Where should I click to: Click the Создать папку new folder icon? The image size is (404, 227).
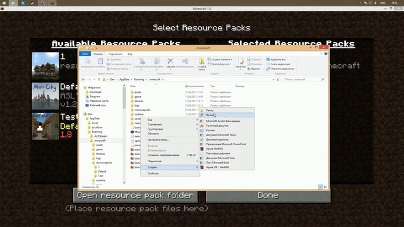(x=201, y=64)
